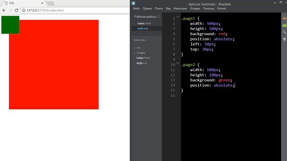Collapse the .page1 code block fold arrow
287x161 pixels.
pyautogui.click(x=178, y=17)
